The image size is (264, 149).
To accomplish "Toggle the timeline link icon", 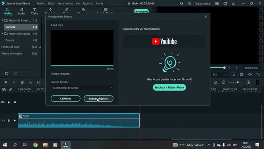I will coord(10,89).
